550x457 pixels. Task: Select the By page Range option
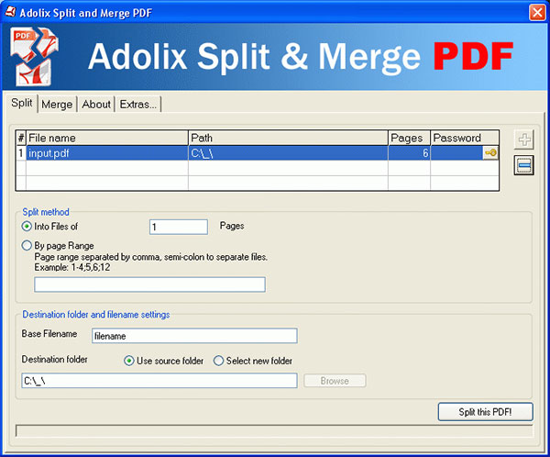point(27,246)
